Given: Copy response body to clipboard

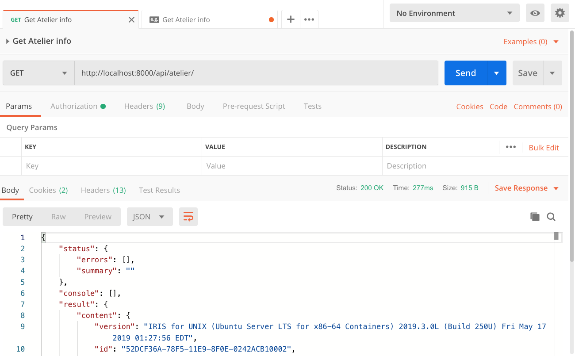Looking at the screenshot, I should pos(535,217).
